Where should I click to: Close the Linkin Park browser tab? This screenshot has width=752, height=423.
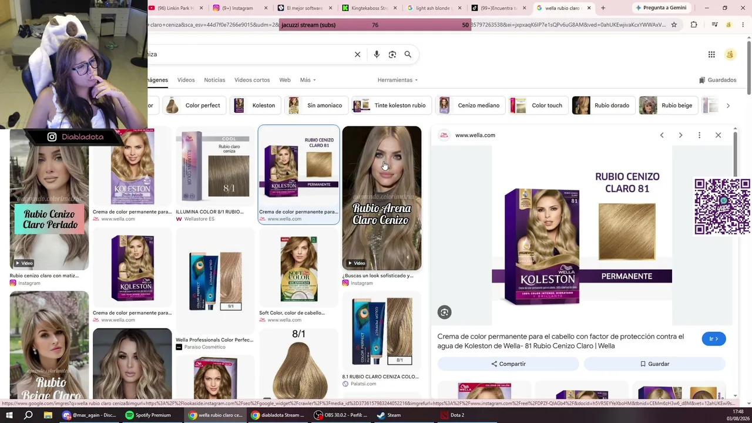[202, 8]
